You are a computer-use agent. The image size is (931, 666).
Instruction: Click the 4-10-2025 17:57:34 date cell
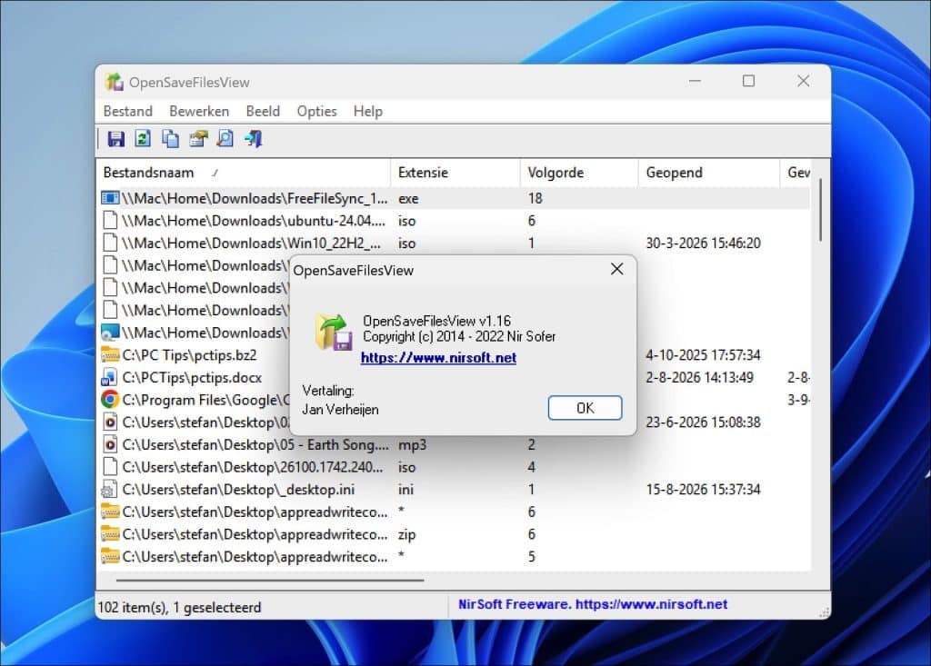[703, 355]
